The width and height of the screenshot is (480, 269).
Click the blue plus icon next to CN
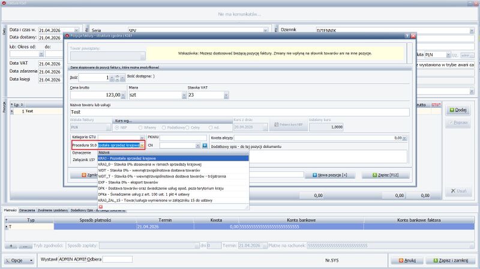(x=205, y=146)
